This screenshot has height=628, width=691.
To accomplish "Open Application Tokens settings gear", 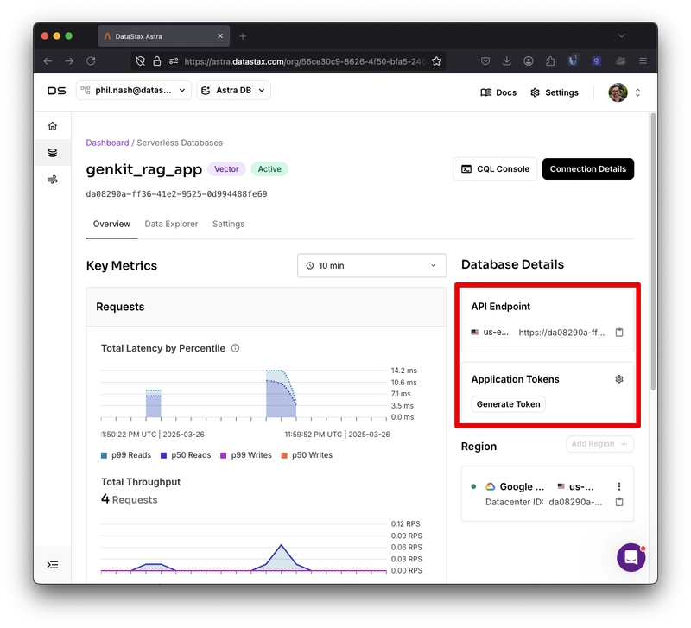I will 619,379.
